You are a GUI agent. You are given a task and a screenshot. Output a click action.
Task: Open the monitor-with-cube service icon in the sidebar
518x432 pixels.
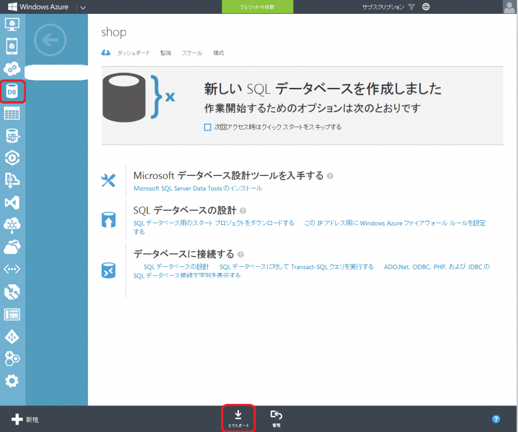(x=12, y=24)
